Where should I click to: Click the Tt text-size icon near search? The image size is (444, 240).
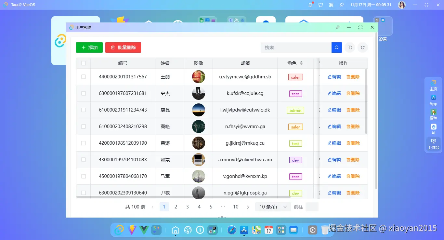click(349, 47)
